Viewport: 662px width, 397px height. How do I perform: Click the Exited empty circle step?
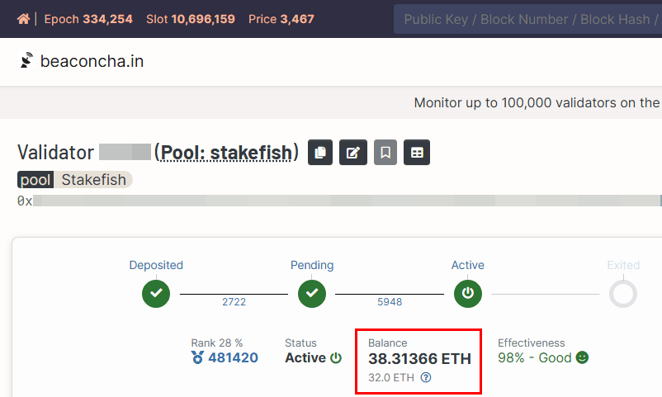[x=623, y=294]
